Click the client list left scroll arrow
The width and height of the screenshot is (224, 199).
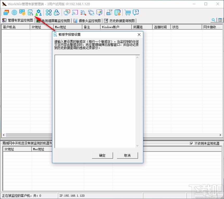4,135
